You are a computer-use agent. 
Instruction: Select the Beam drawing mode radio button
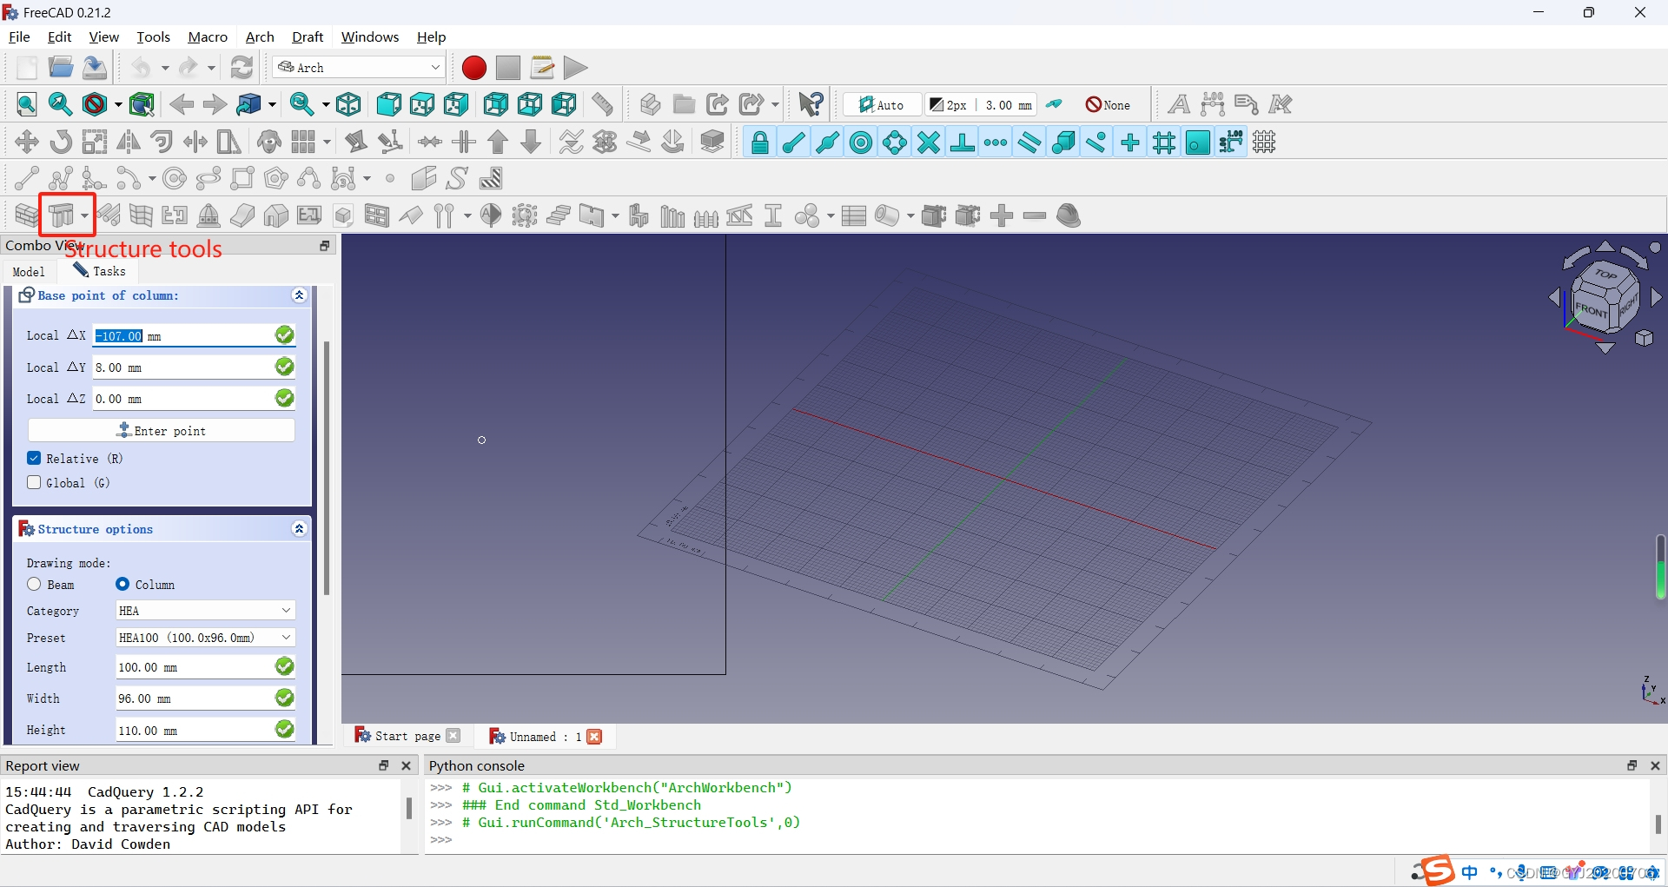pyautogui.click(x=34, y=584)
